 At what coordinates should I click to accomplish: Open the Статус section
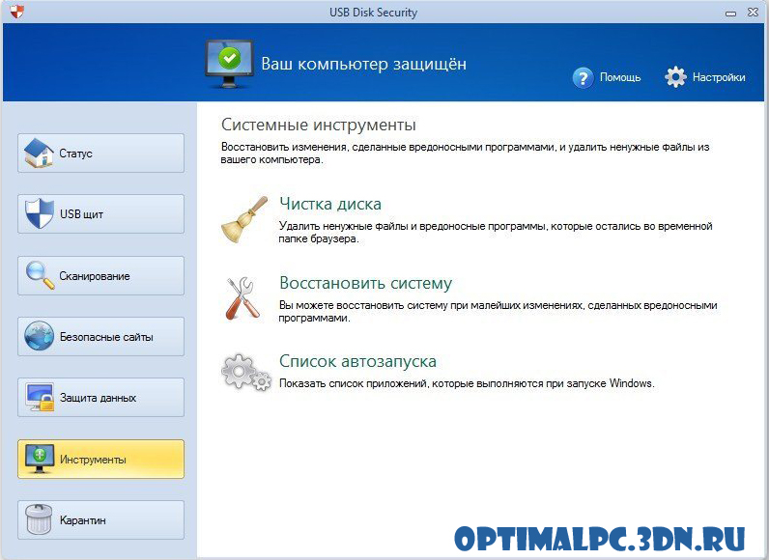point(101,153)
